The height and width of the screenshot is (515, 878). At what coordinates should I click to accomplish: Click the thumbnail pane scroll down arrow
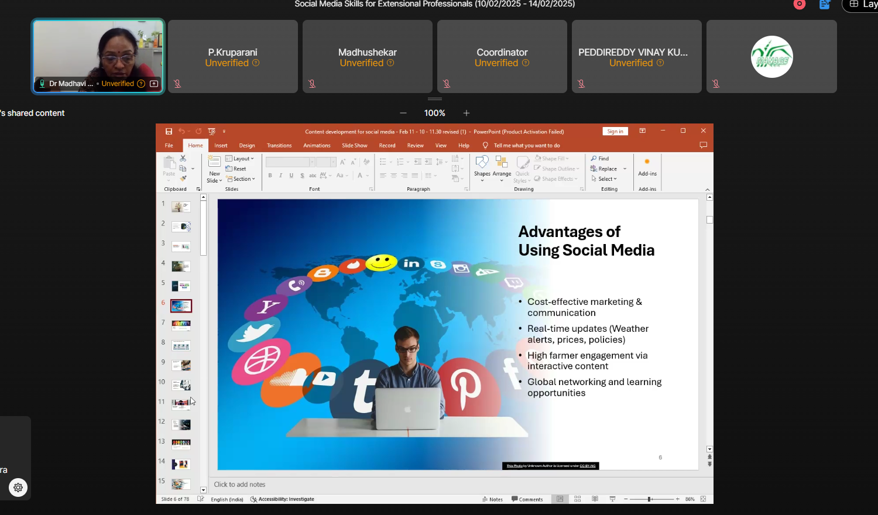(203, 490)
